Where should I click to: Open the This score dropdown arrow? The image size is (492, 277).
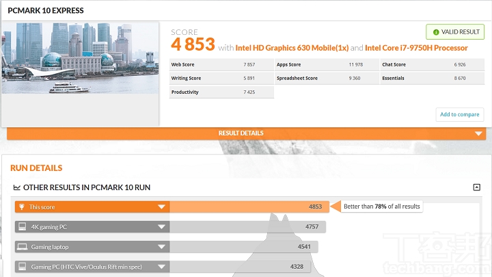pos(161,207)
